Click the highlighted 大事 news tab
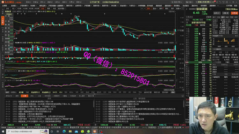Viewport: 239px width, 134px height. coord(24,95)
